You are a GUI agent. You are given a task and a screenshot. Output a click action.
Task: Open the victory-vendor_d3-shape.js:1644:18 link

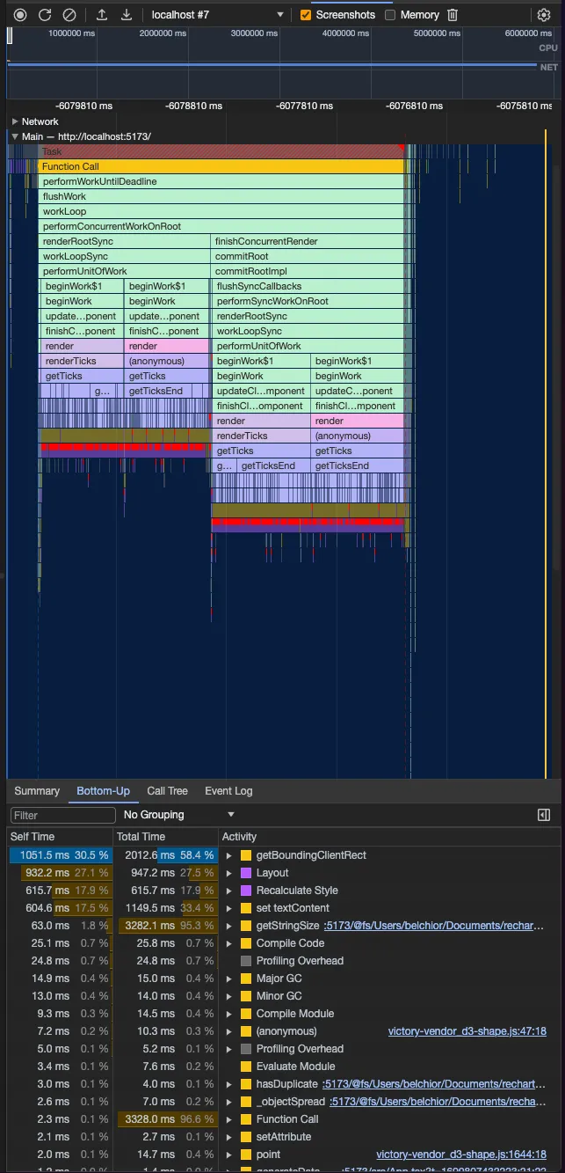tap(461, 1155)
